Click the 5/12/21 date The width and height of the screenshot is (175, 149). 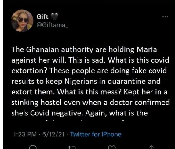tap(53, 134)
